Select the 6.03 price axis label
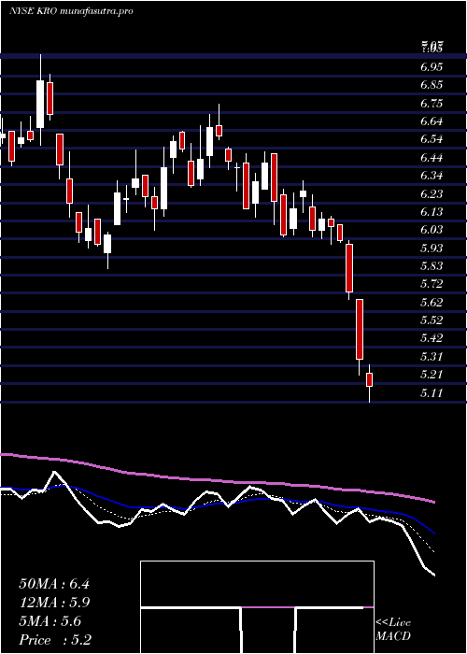 [432, 230]
